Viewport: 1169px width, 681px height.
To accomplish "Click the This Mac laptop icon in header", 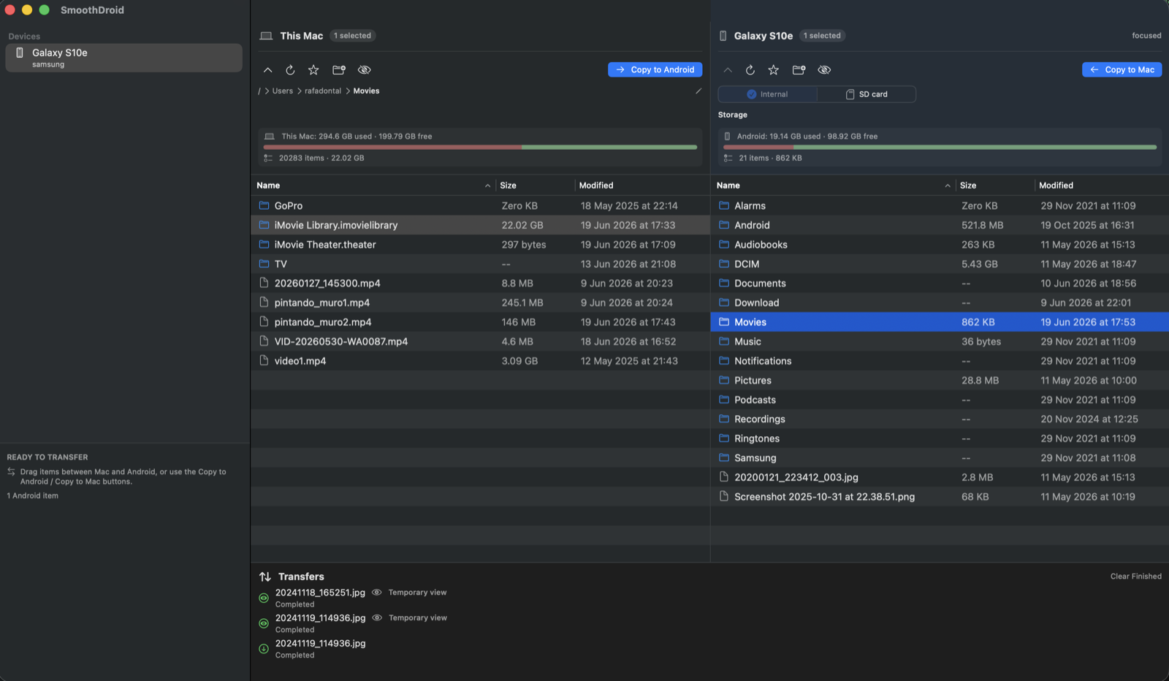I will coord(267,36).
